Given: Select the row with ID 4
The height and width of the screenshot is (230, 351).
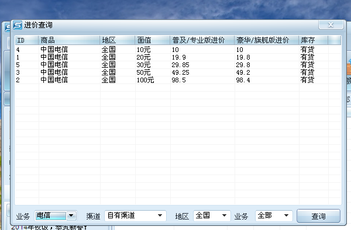Looking at the screenshot, I should [x=178, y=50].
